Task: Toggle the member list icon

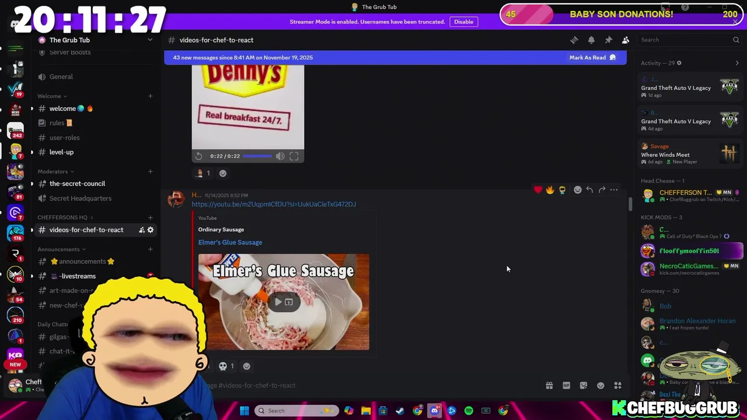Action: [625, 40]
